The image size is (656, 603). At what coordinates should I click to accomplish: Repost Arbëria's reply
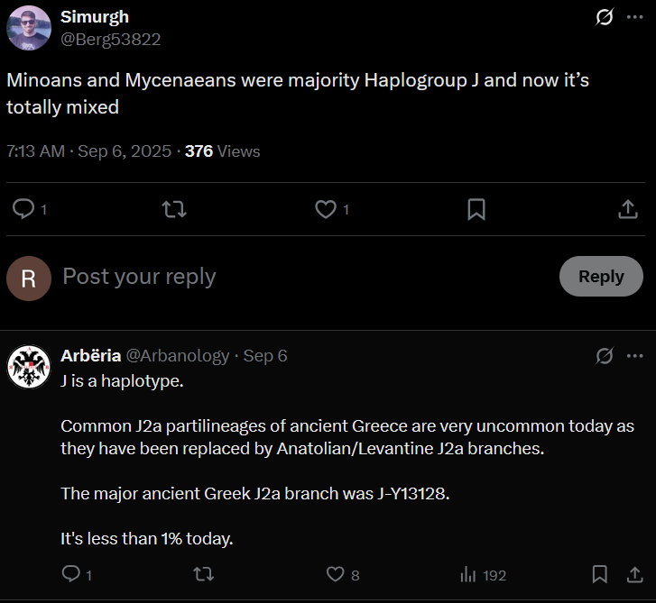pos(204,574)
